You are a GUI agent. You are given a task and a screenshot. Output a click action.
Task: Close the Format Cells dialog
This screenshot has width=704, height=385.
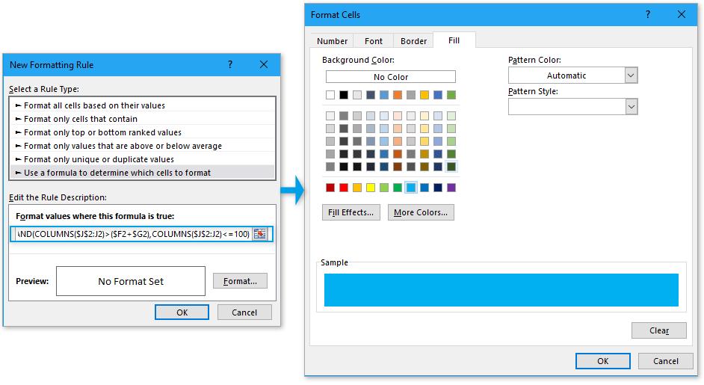tap(682, 14)
